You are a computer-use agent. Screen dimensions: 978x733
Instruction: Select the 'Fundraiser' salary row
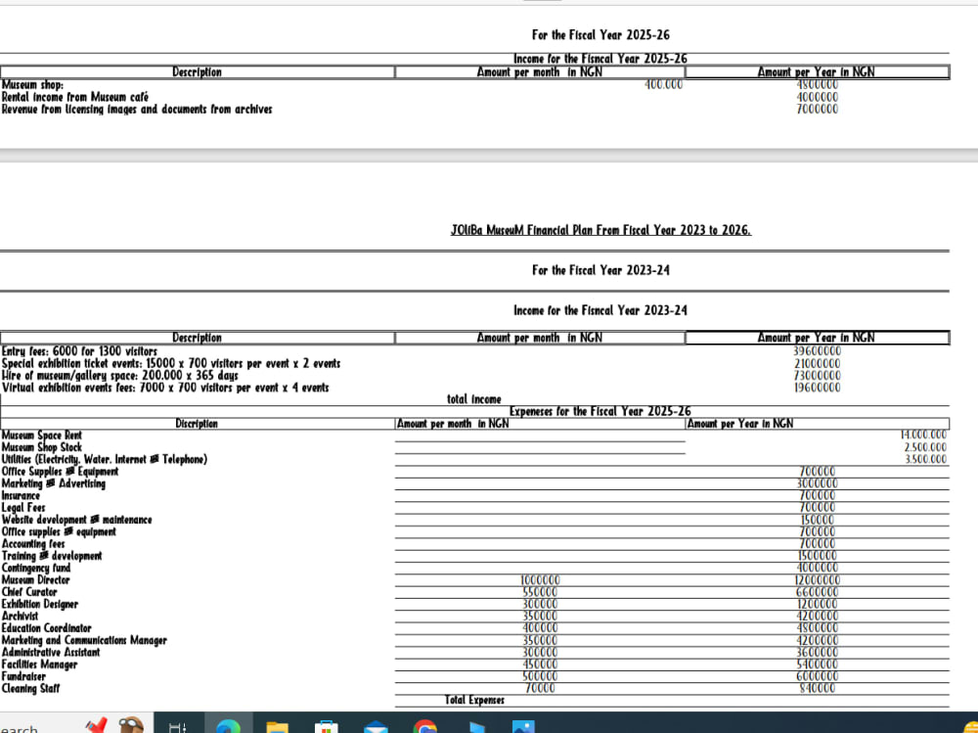(x=23, y=677)
